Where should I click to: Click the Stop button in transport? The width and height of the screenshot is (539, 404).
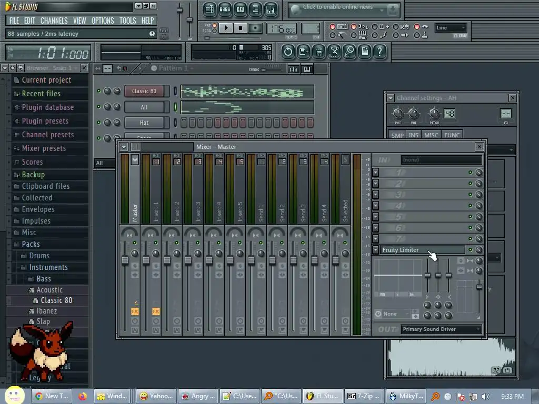click(241, 28)
